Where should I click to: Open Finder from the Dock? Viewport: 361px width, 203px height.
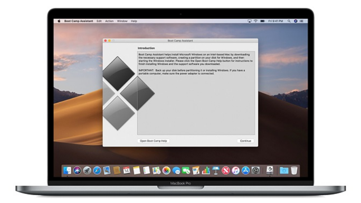coord(67,171)
